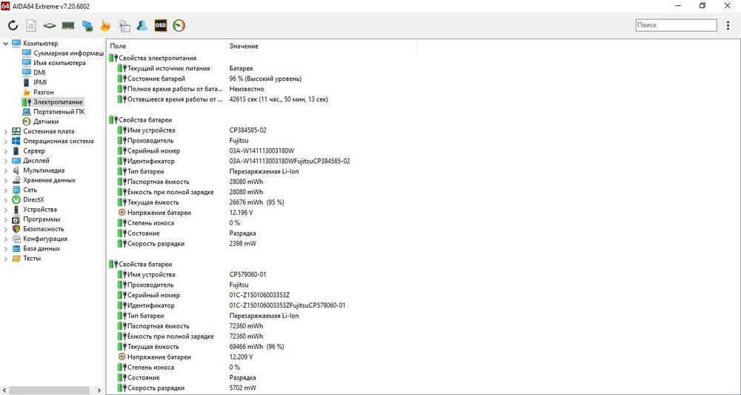Expand the Хранение данных node
The height and width of the screenshot is (395, 741).
tap(5, 180)
